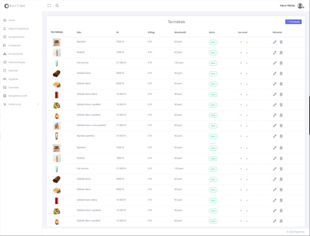Click the 11 000 Ft price cell
Screen dimensions: 310x236
pyautogui.click(x=121, y=125)
